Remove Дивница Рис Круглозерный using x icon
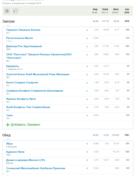 [x=87, y=47]
